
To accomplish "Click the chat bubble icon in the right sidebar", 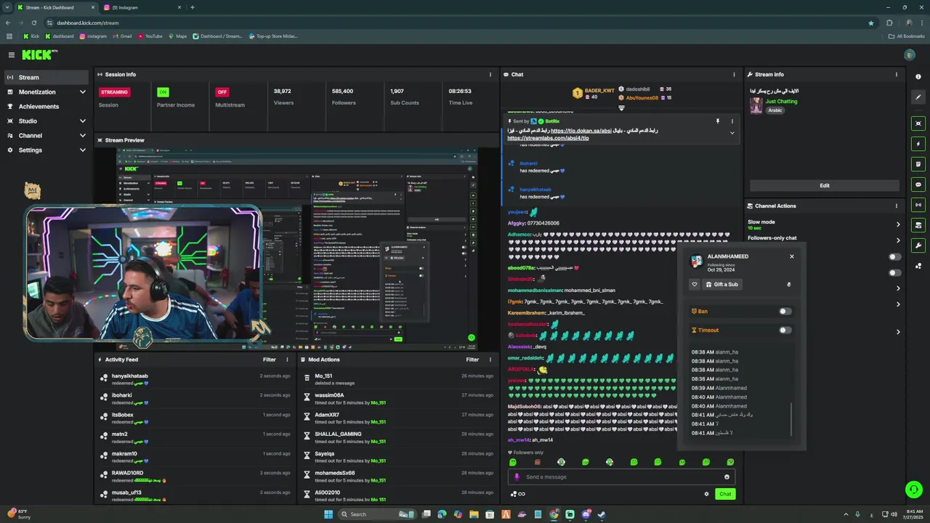I will coord(918,185).
